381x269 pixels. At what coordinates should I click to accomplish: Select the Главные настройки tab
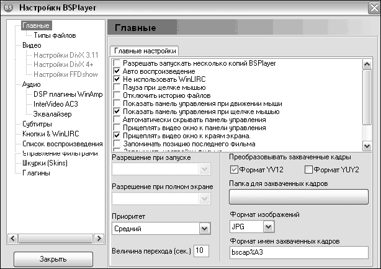(145, 51)
